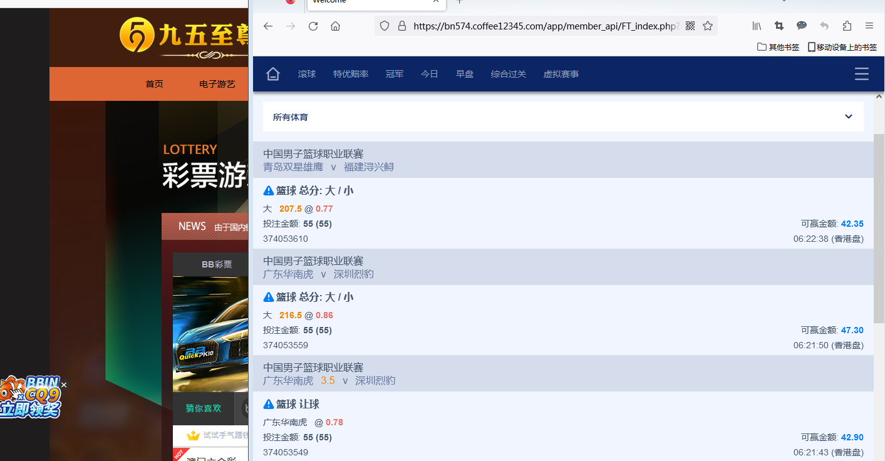885x461 pixels.
Task: Open the Library bookshelf icon
Action: point(757,26)
